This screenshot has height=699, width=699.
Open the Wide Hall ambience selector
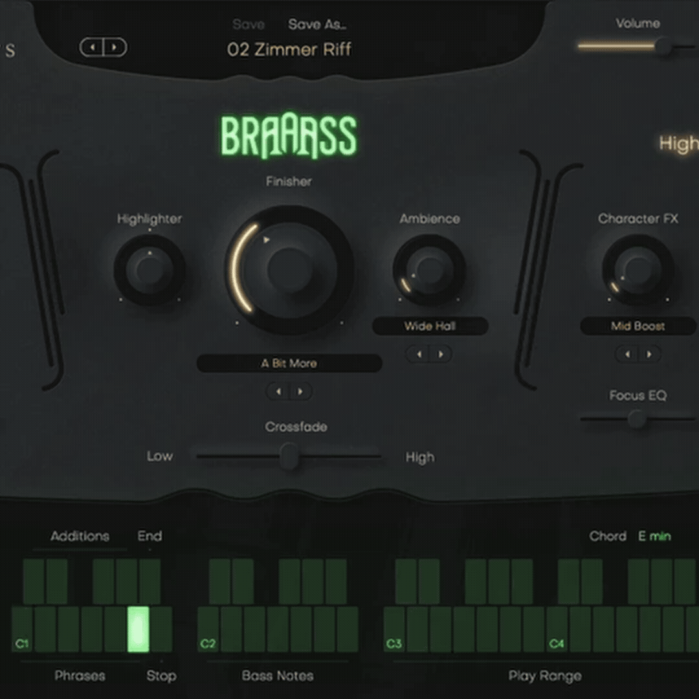point(430,326)
